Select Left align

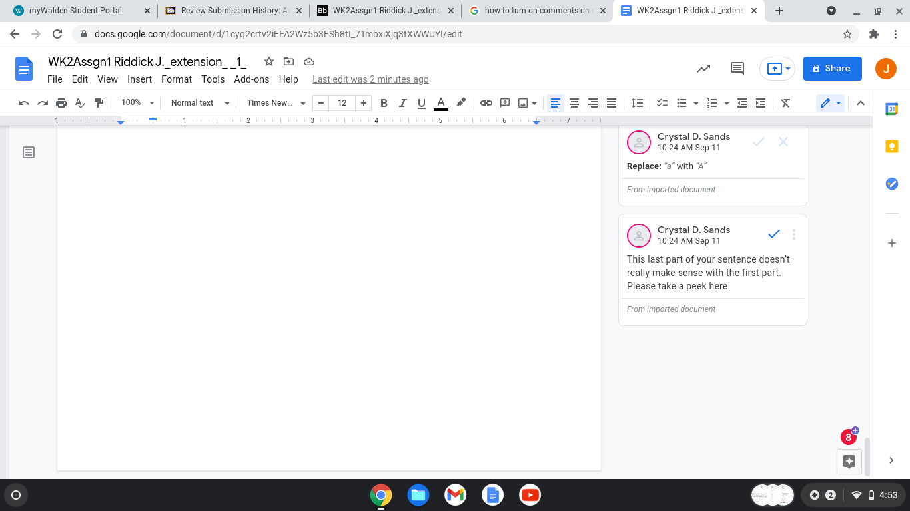point(555,103)
